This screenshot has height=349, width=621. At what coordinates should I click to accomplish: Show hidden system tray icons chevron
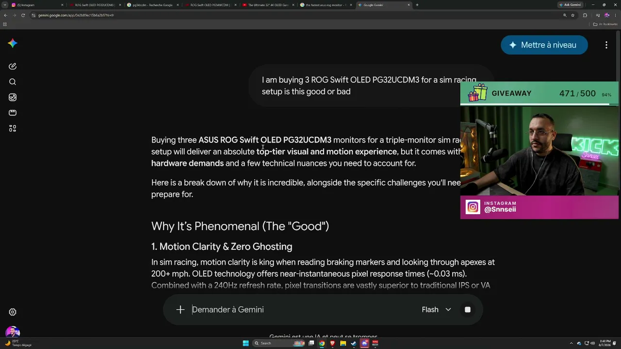pyautogui.click(x=572, y=343)
